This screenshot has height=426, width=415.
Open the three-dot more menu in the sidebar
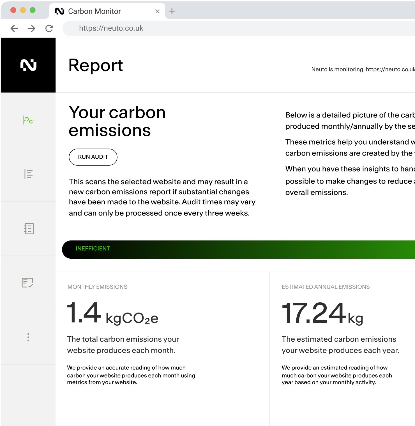[28, 337]
